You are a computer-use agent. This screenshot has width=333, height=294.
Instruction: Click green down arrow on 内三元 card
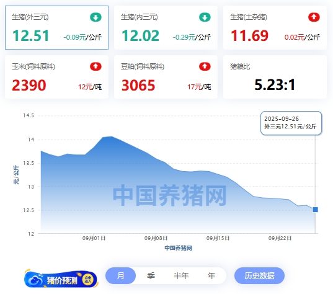tap(205, 17)
